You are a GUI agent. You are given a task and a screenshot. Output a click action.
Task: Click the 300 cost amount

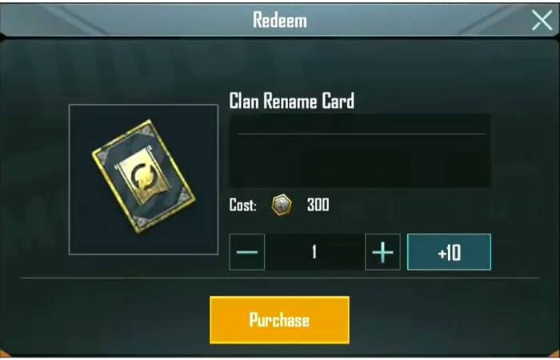click(x=318, y=205)
